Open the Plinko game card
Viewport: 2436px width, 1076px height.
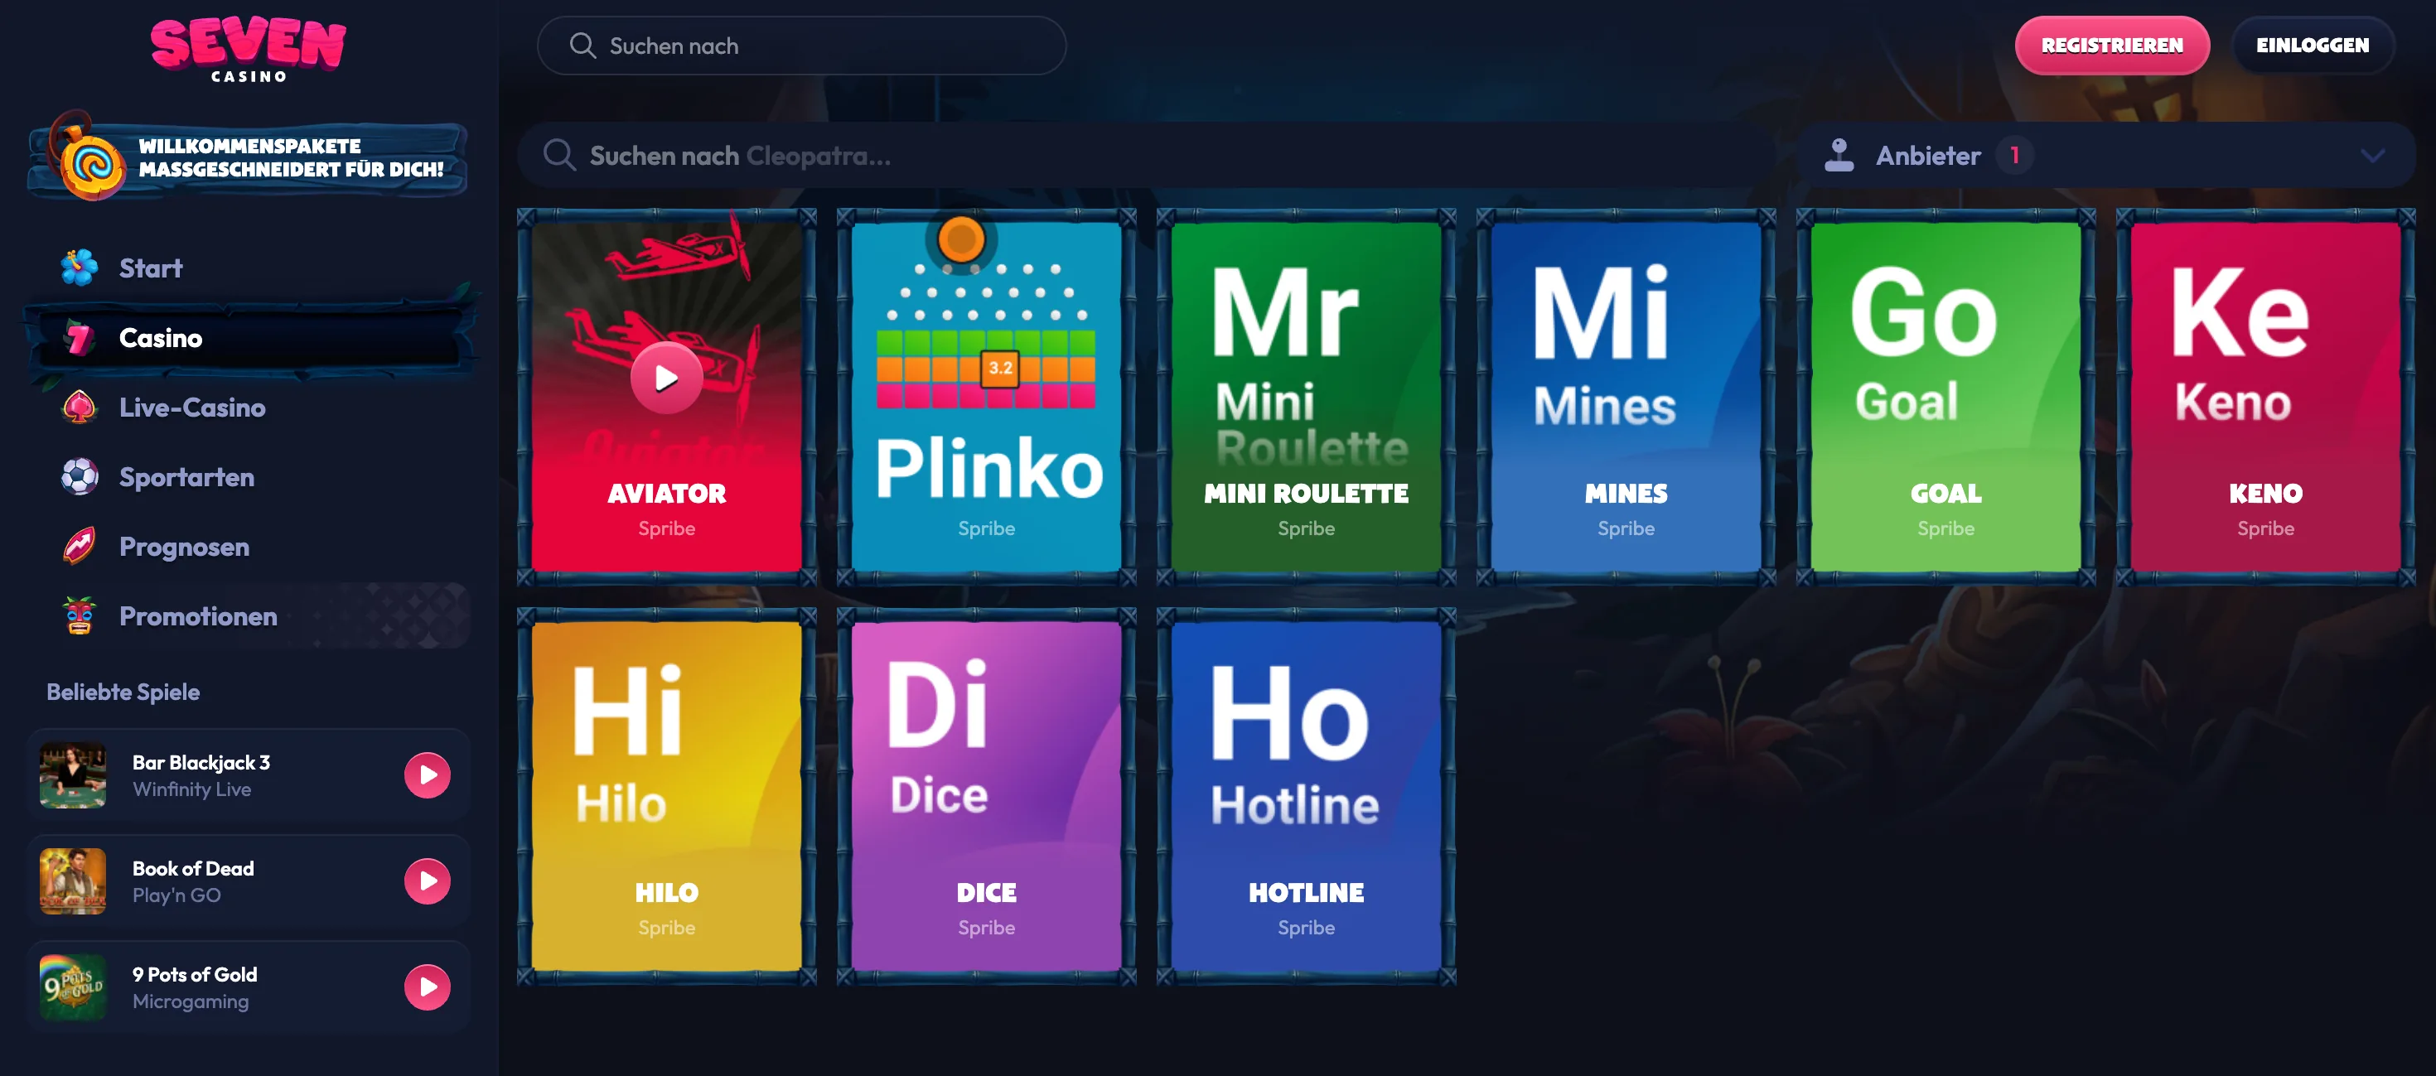pos(986,397)
